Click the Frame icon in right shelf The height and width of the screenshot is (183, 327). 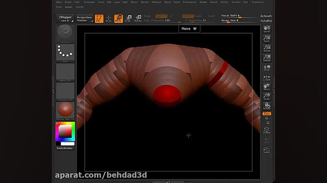[267, 130]
